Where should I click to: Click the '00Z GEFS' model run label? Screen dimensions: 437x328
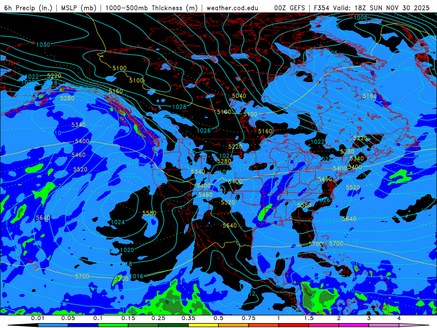[290, 8]
